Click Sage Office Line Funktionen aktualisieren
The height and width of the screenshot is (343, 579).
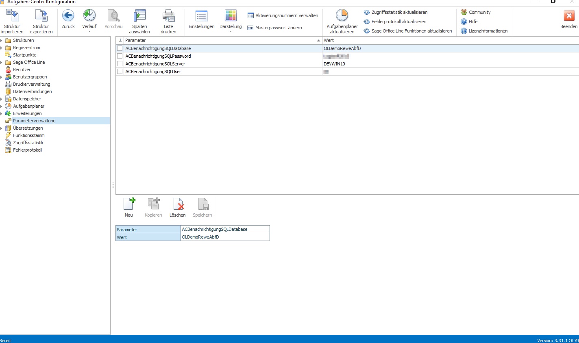click(x=408, y=31)
